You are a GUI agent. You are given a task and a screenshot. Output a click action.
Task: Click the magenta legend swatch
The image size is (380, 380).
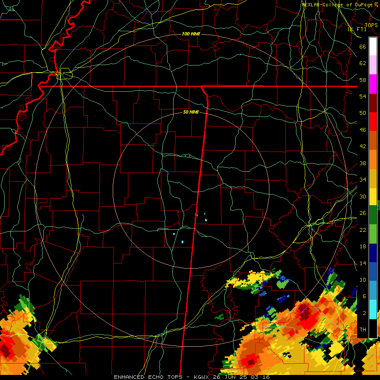pyautogui.click(x=373, y=84)
